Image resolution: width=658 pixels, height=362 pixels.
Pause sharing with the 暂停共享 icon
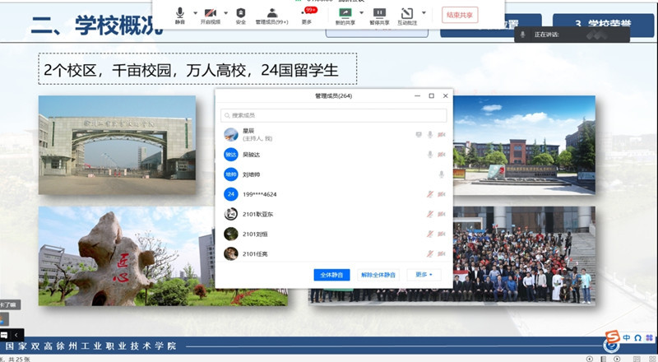pos(378,12)
